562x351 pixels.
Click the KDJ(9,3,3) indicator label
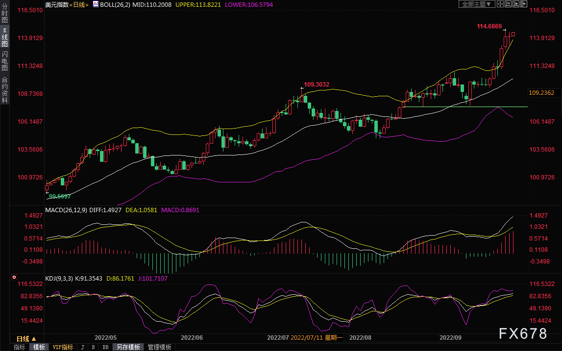59,279
